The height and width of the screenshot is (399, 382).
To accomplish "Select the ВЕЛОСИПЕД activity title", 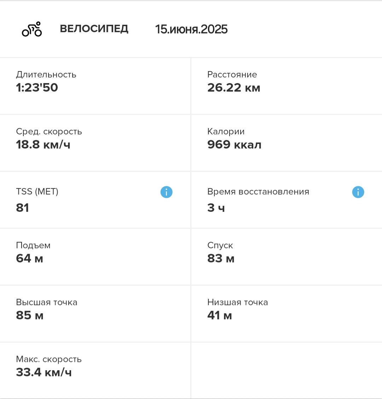I will pos(94,29).
